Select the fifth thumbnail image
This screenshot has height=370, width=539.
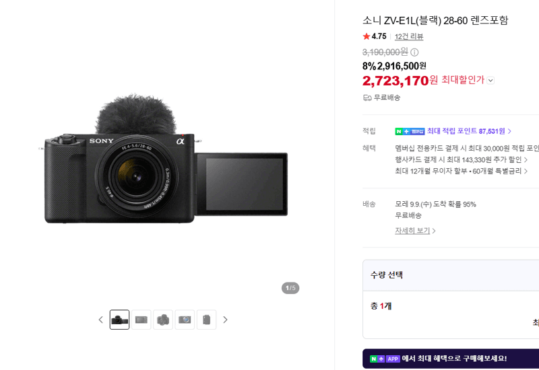206,320
